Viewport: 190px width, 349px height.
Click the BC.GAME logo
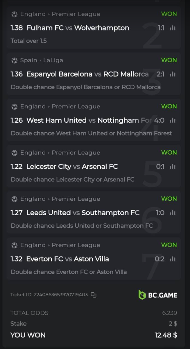click(x=158, y=295)
